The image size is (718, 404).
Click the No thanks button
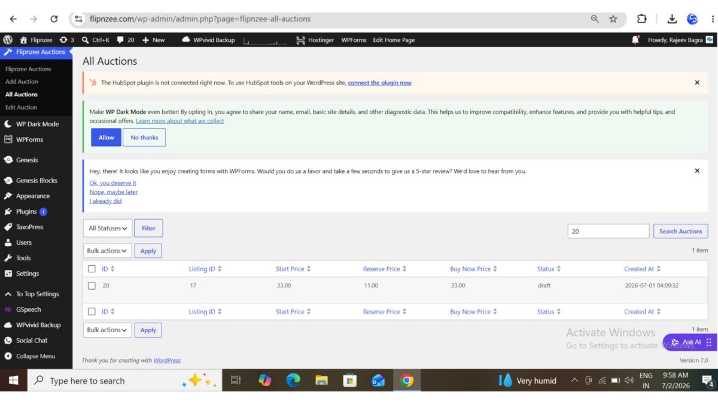pos(144,137)
